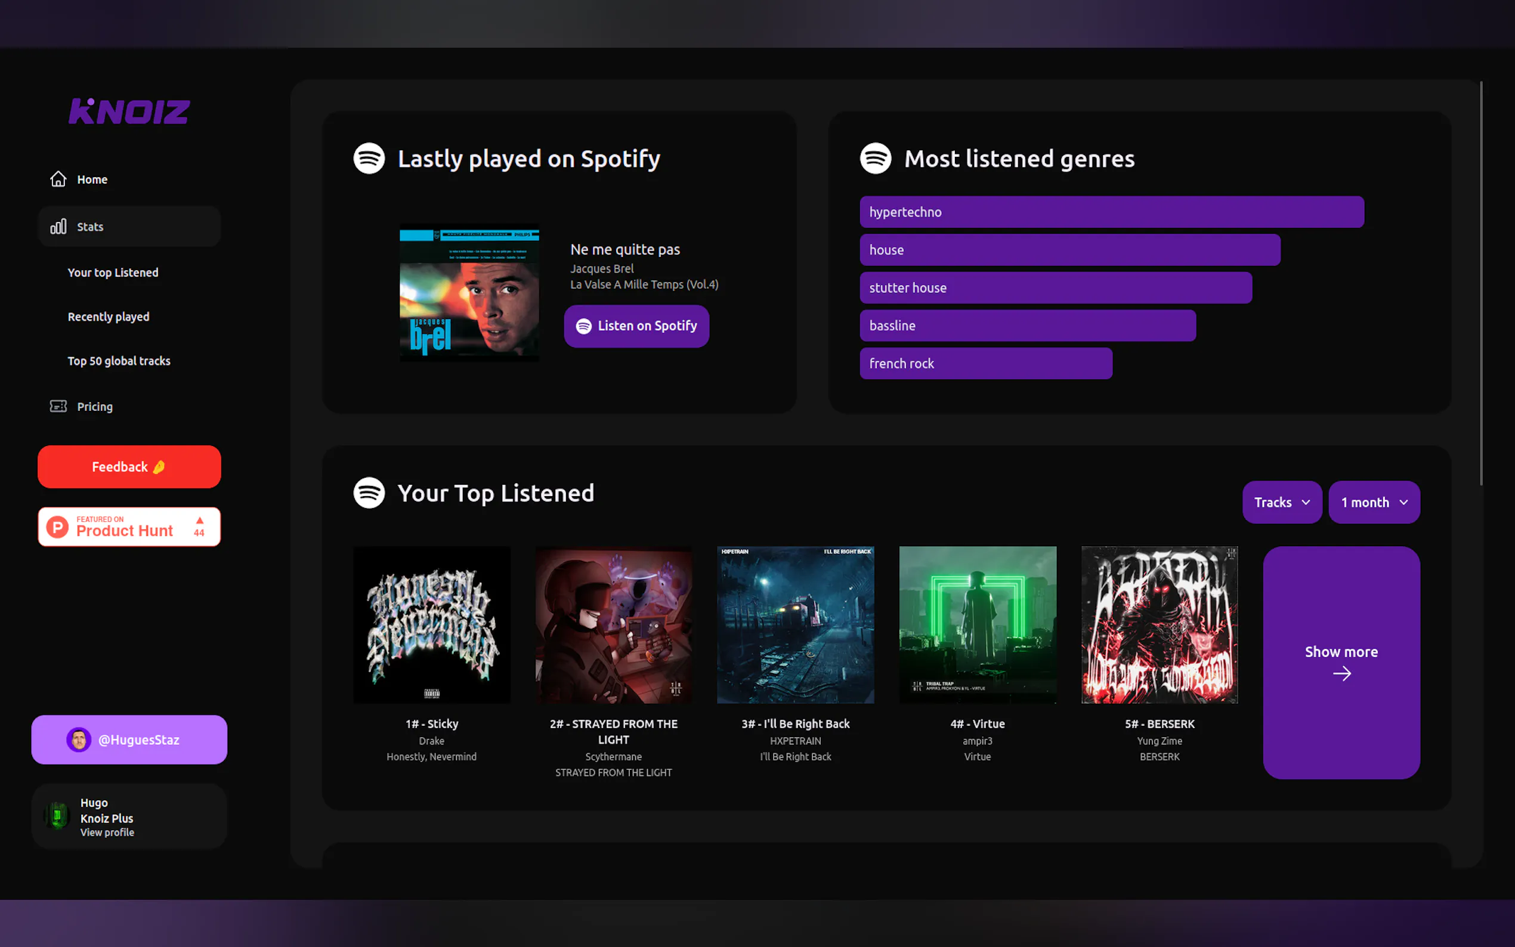The width and height of the screenshot is (1515, 947).
Task: Click the house genre bar
Action: [1069, 250]
